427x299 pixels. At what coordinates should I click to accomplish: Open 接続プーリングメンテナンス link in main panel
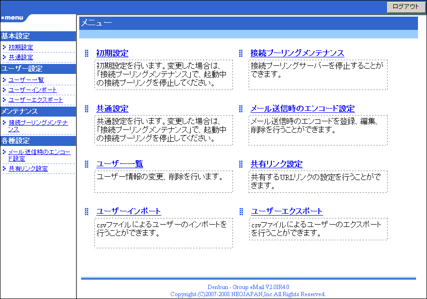297,53
